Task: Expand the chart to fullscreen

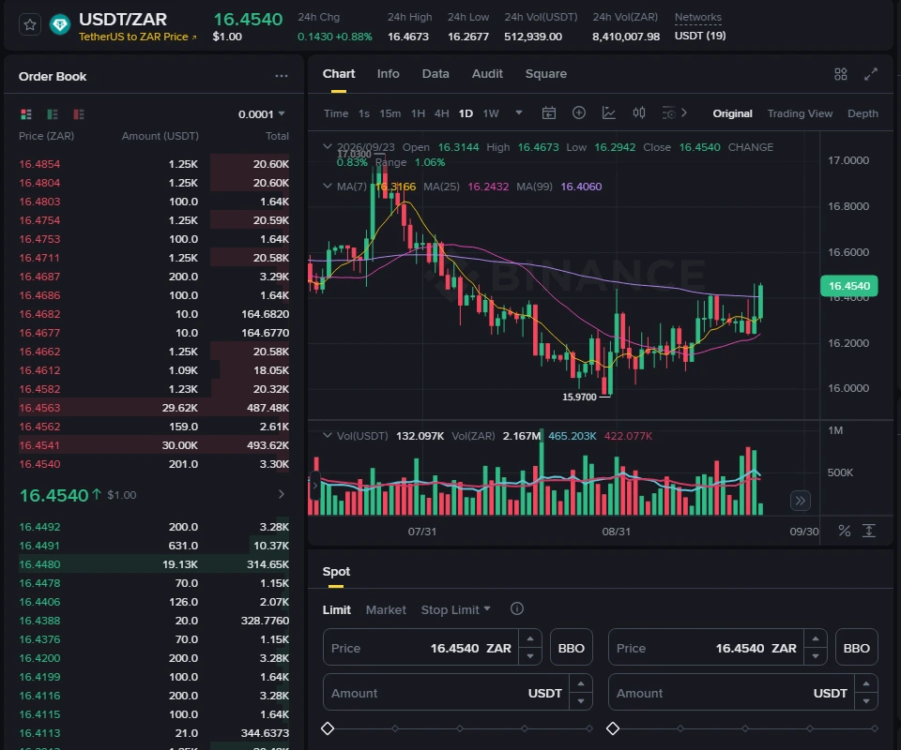Action: pos(871,74)
